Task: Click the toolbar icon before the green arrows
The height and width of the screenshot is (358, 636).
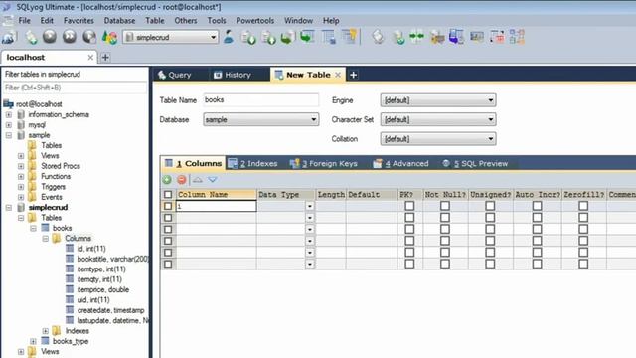Action: tap(398, 37)
